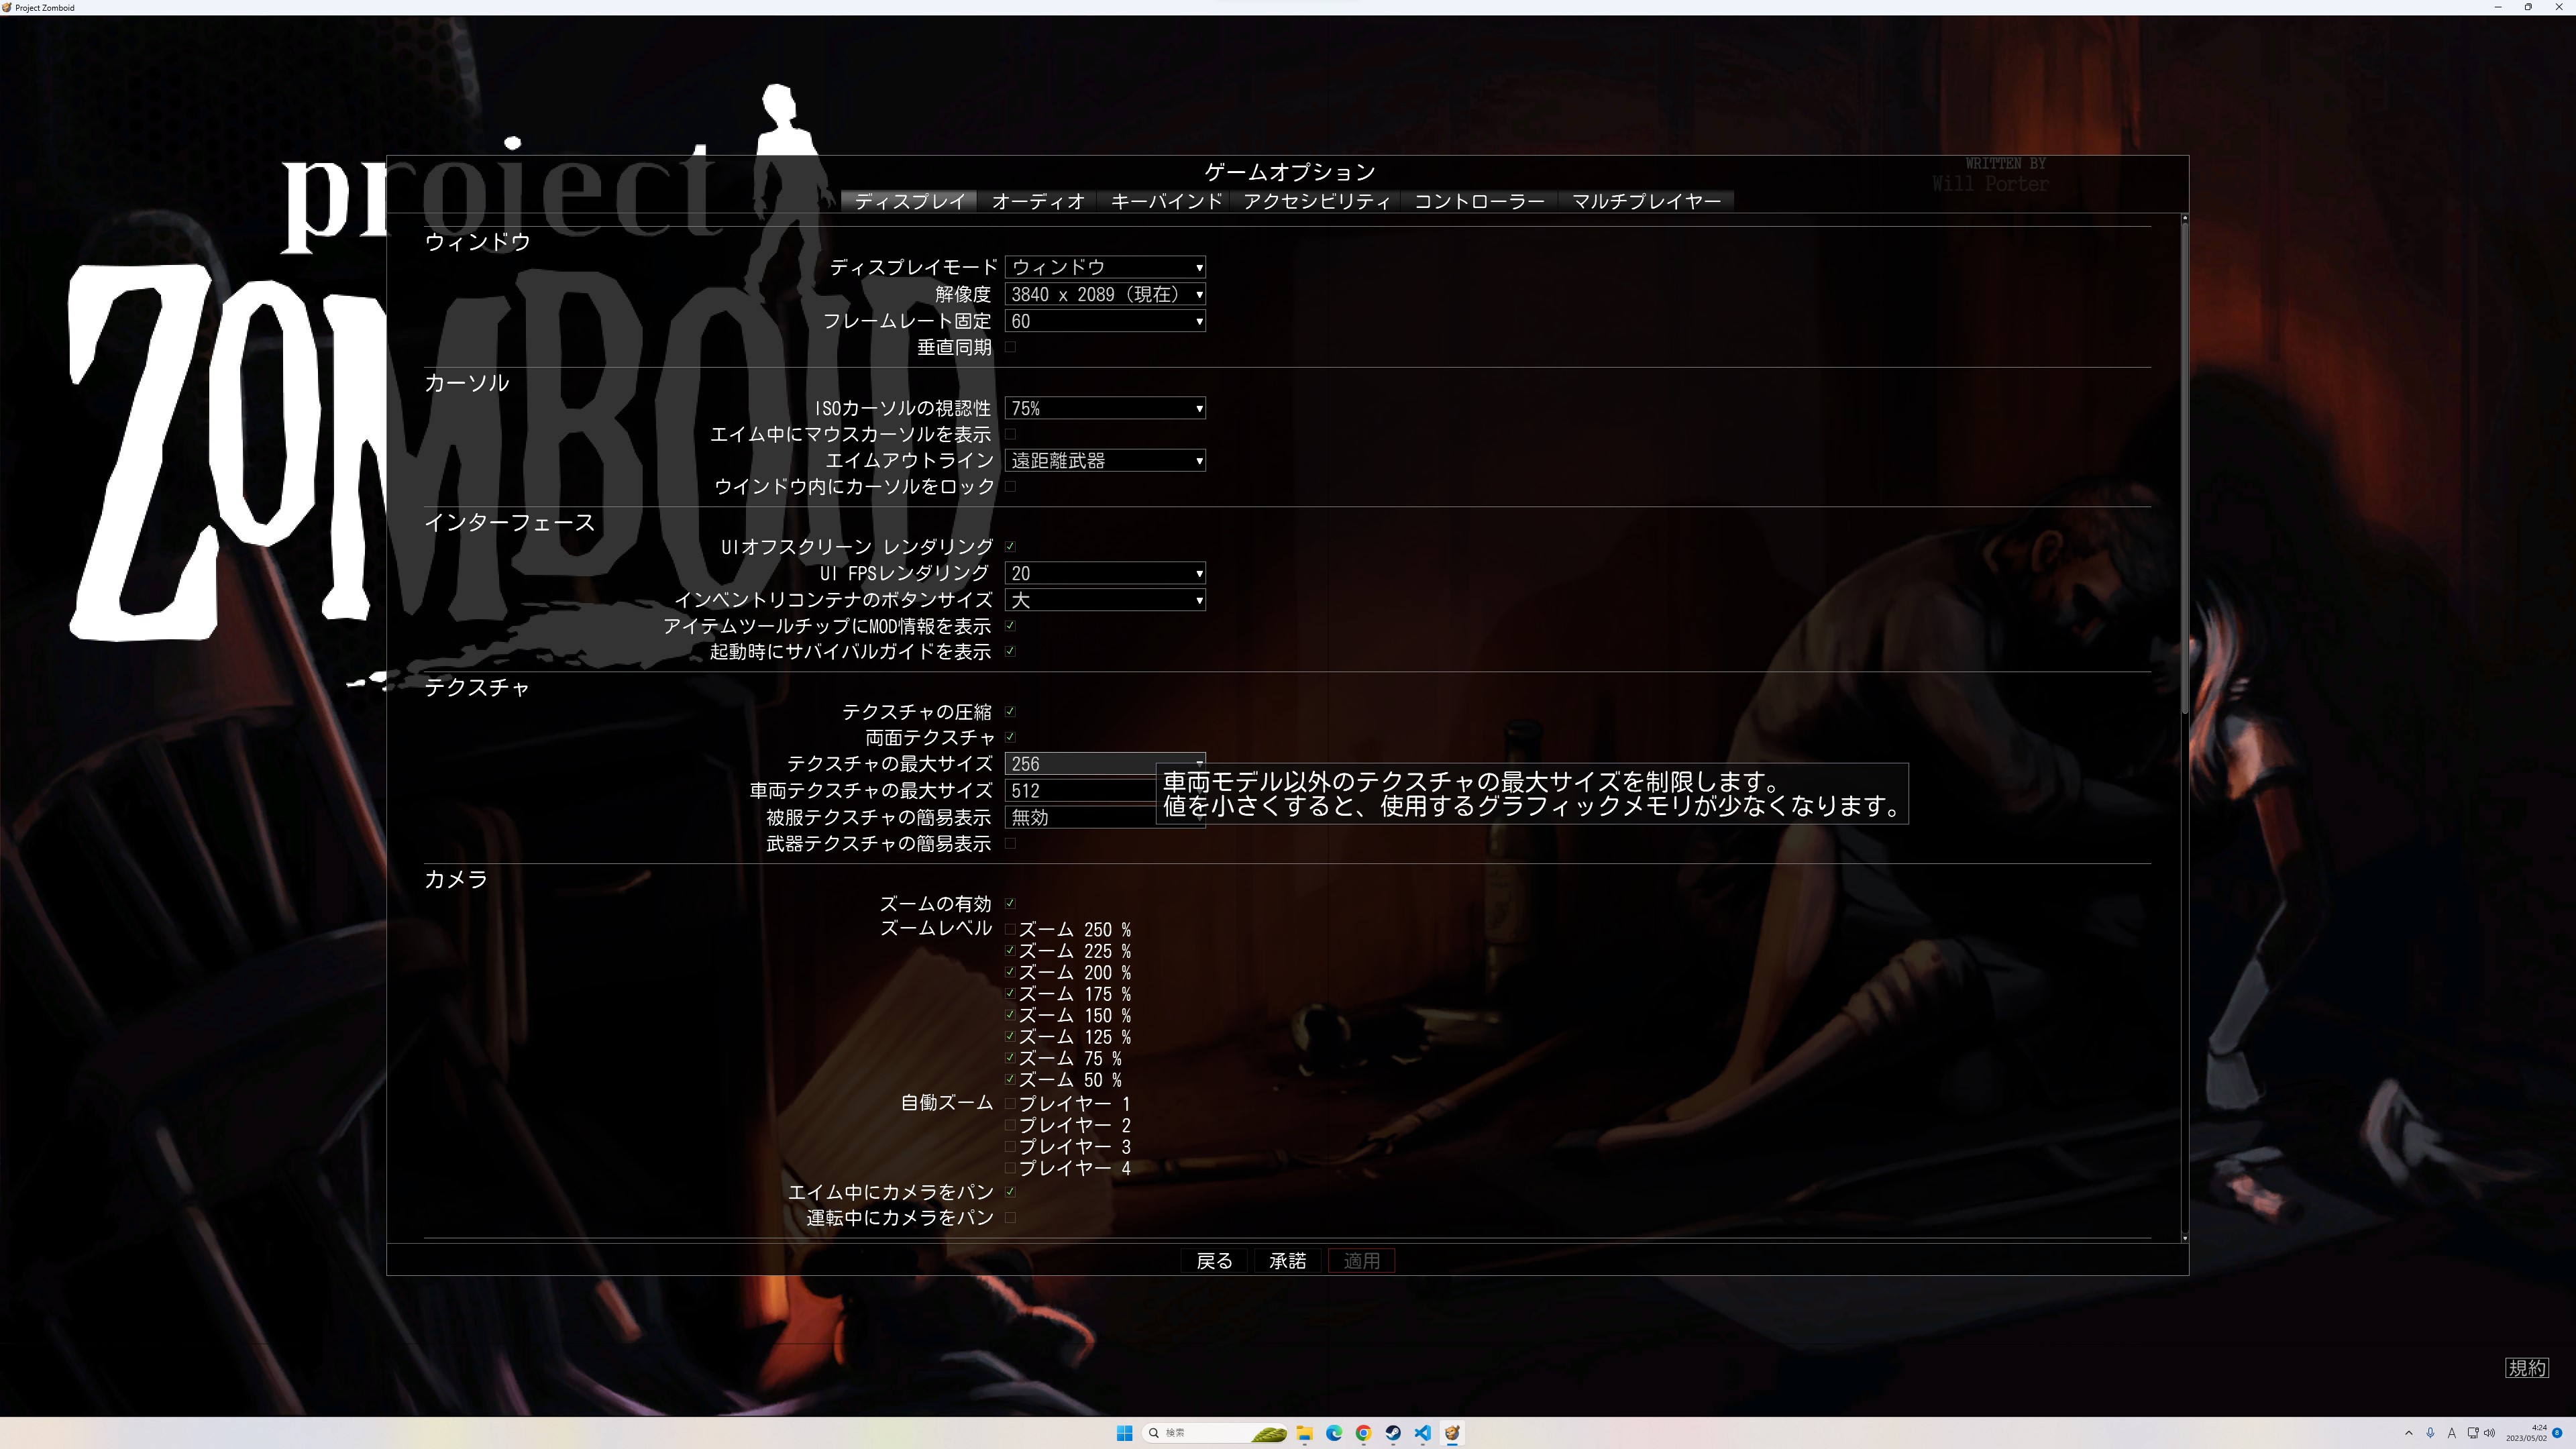This screenshot has width=2576, height=1449.
Task: Toggle the ズーム 75 % checkbox
Action: 1010,1058
